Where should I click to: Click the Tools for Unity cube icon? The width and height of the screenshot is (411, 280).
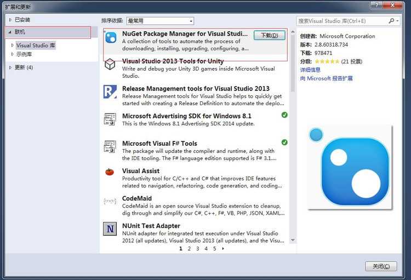click(110, 64)
